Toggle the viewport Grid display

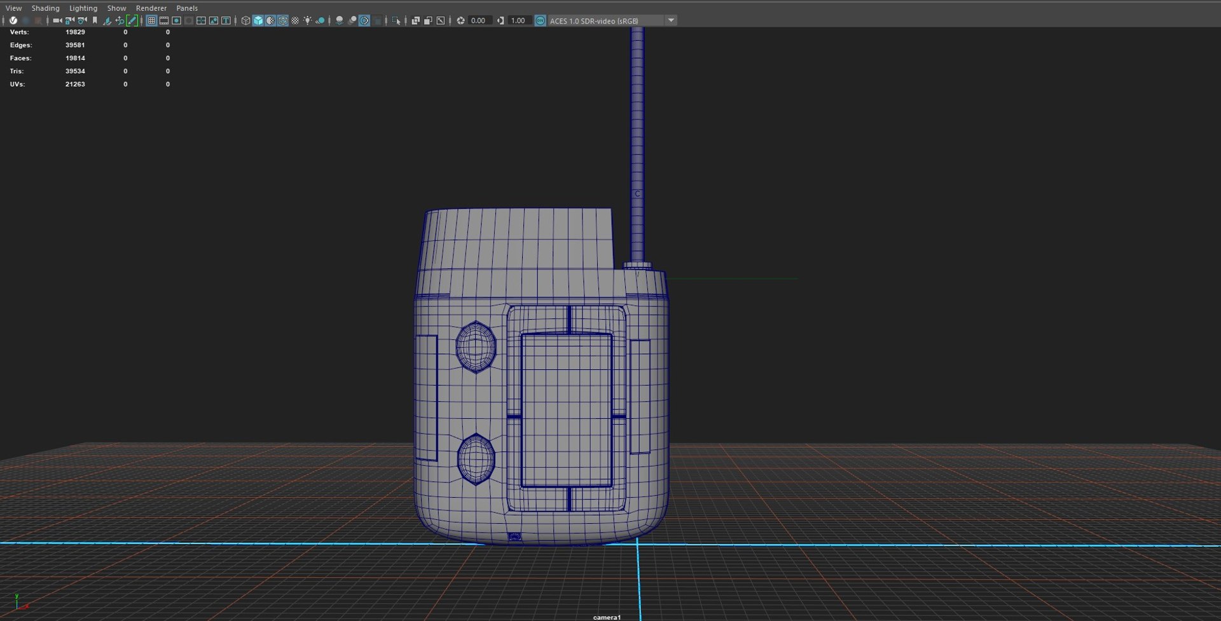coord(151,20)
